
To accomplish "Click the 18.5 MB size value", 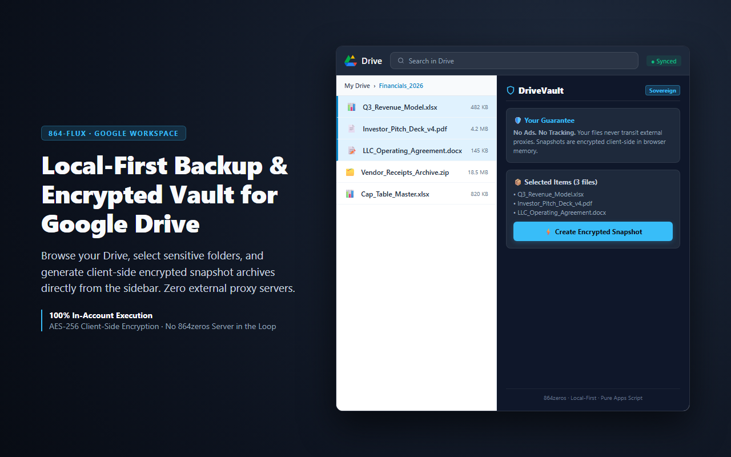I will point(478,173).
